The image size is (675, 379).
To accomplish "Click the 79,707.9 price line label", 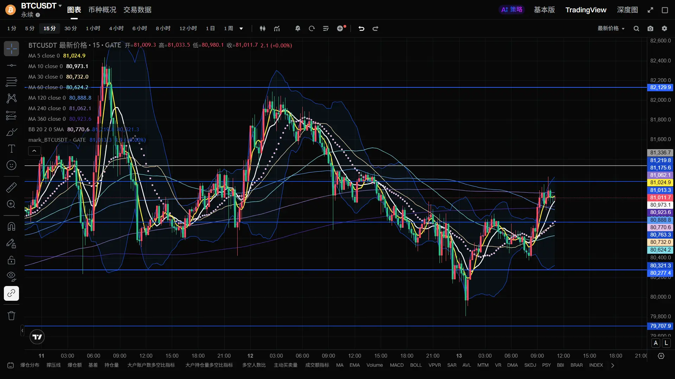I will pos(660,326).
